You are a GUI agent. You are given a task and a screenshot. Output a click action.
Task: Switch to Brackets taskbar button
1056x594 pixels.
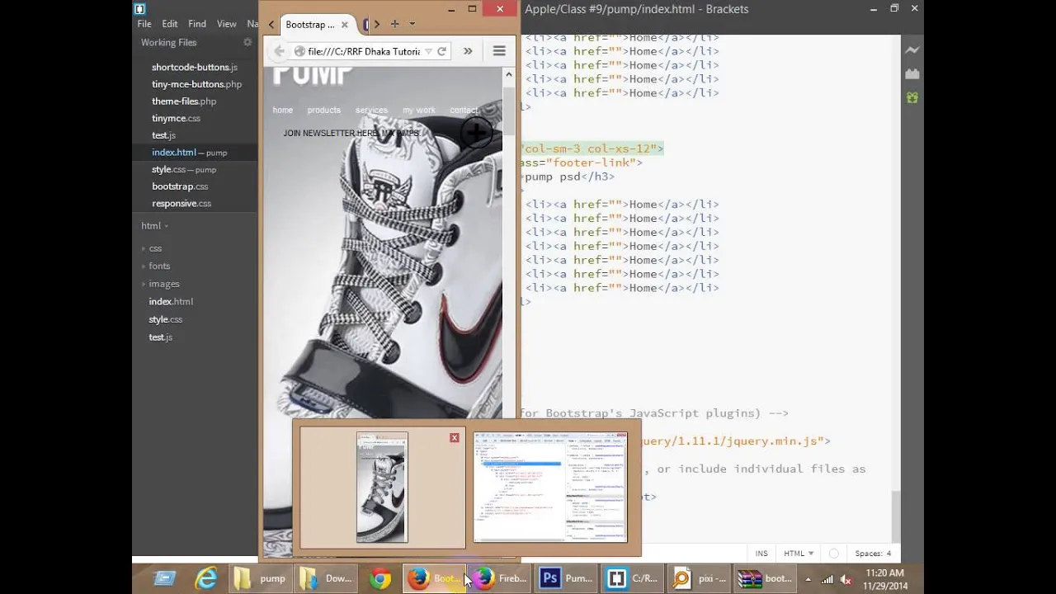pyautogui.click(x=632, y=578)
